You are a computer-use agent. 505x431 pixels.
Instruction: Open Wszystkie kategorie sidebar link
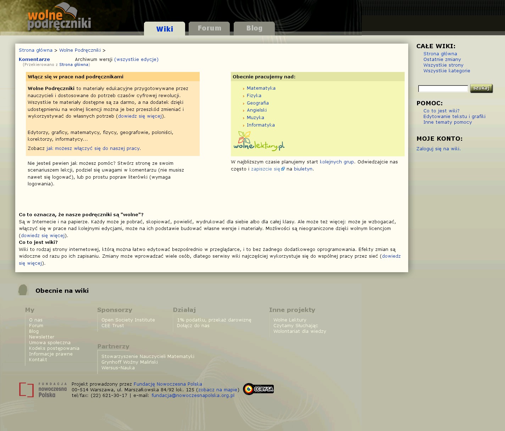click(x=446, y=71)
